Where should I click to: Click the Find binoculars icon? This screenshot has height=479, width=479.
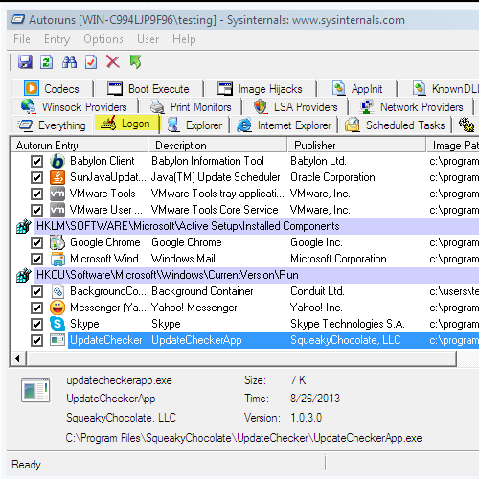tap(69, 61)
